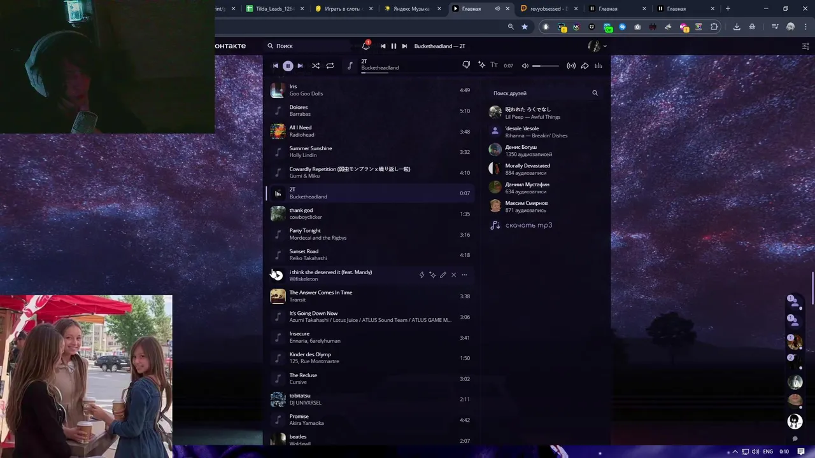Switch to the Играть в слоты browser tab
The height and width of the screenshot is (458, 815).
[x=343, y=9]
